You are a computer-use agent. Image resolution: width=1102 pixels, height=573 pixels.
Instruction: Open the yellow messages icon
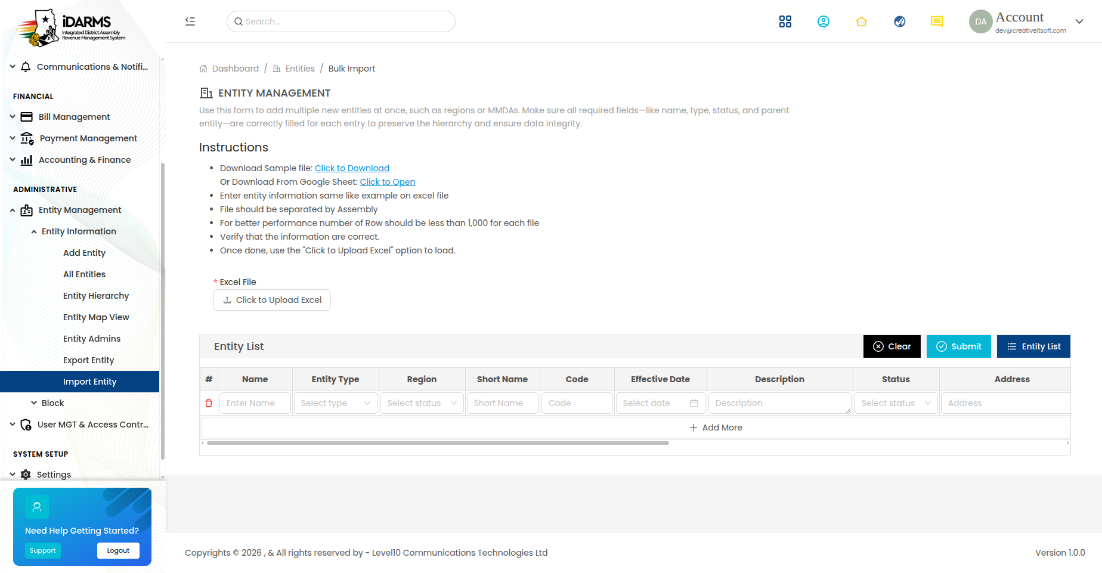[x=937, y=21]
